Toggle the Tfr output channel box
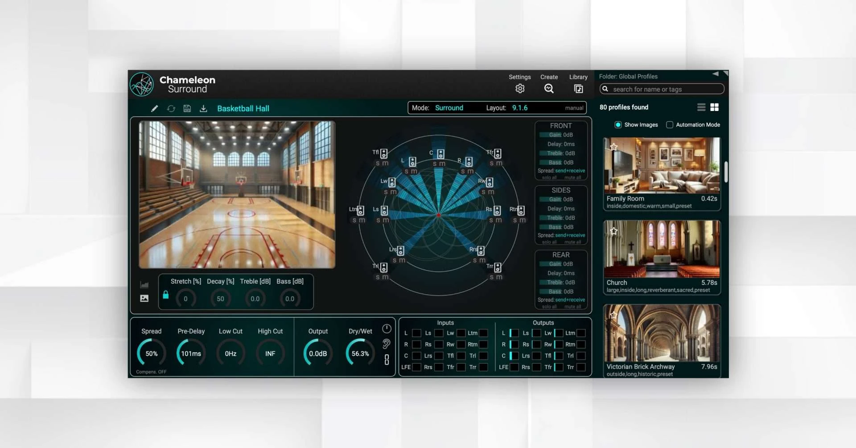856x448 pixels. coord(559,367)
